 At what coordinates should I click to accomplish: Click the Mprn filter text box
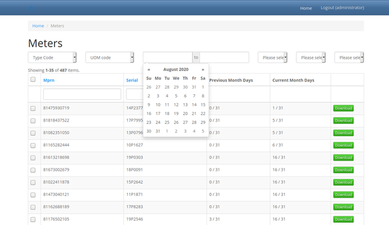coord(82,94)
